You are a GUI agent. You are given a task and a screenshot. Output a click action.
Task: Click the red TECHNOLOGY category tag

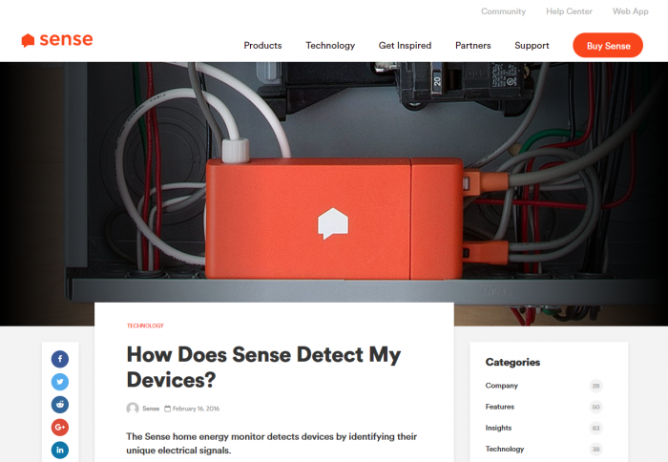point(145,325)
